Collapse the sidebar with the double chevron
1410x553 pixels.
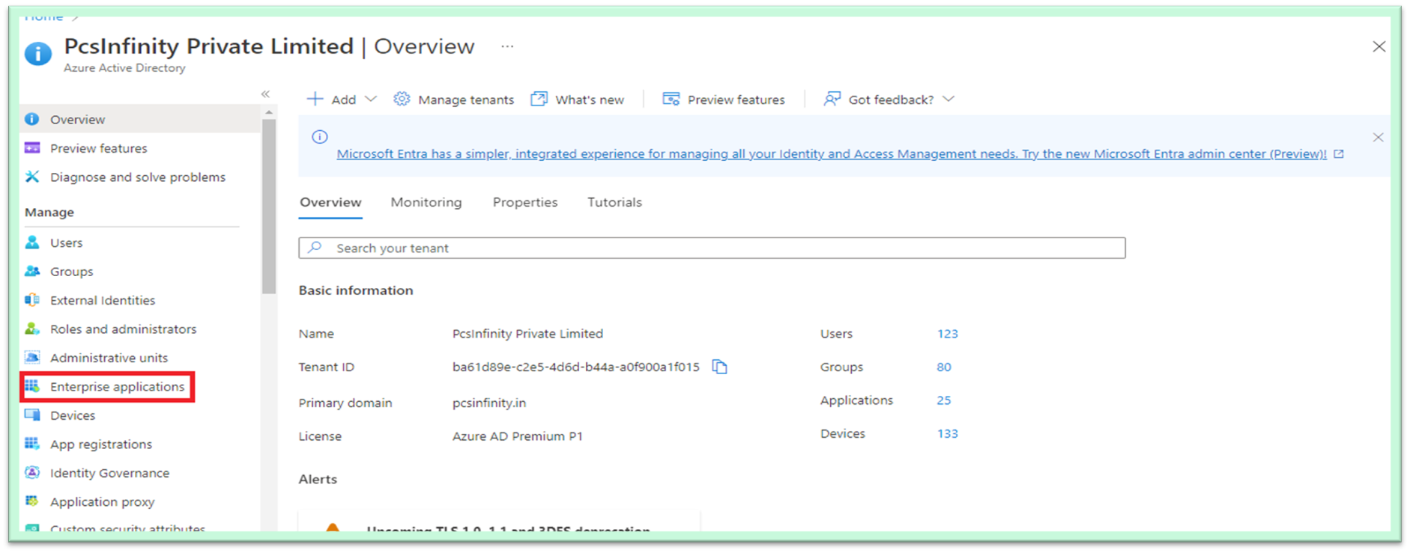pyautogui.click(x=265, y=94)
